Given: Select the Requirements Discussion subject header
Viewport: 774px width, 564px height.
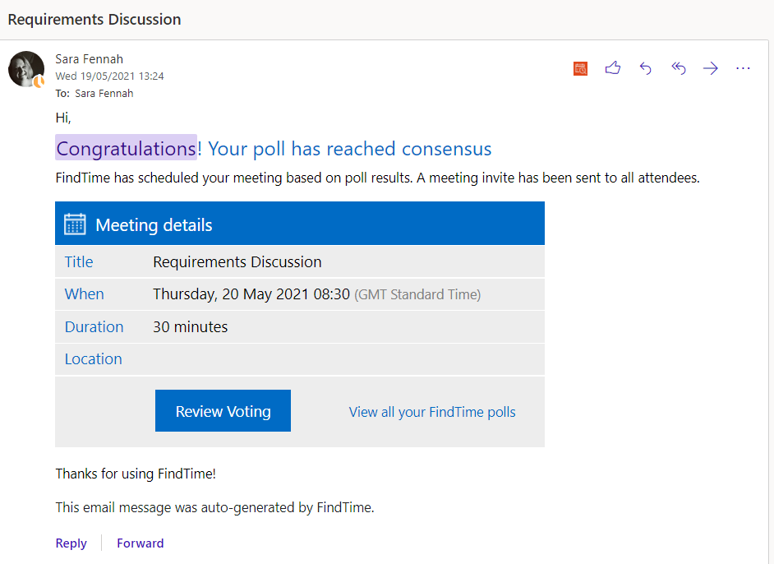Looking at the screenshot, I should tap(94, 19).
